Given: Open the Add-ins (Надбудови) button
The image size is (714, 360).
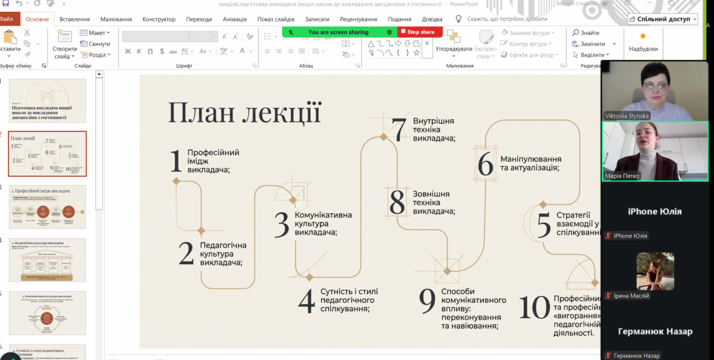Looking at the screenshot, I should 643,42.
